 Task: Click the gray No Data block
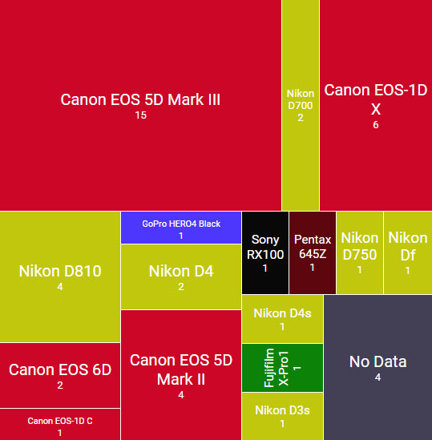(x=377, y=367)
